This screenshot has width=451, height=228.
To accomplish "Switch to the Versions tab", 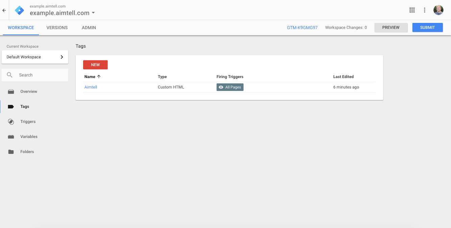I will 57,28.
